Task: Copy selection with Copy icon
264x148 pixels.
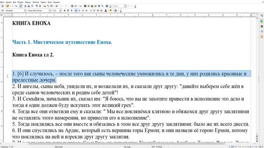Action: (48, 6)
